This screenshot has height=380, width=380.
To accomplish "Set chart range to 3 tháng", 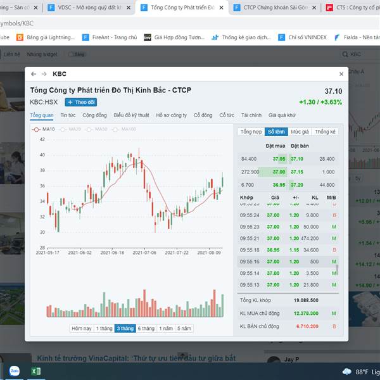I will tap(125, 329).
